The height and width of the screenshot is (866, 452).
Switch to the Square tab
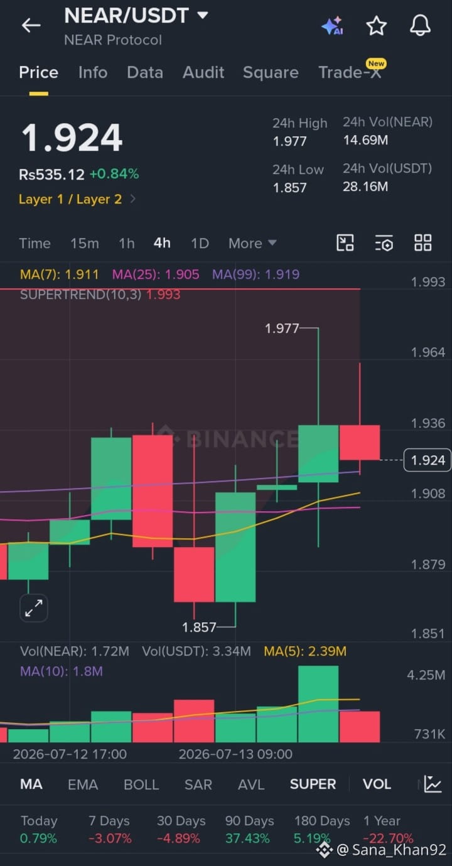point(271,72)
